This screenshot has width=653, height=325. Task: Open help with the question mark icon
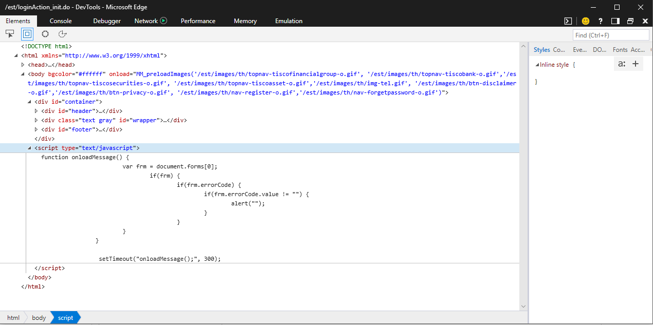[x=600, y=21]
